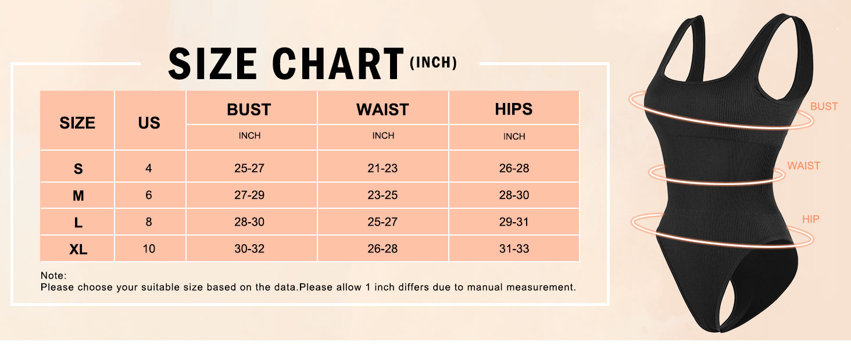Image resolution: width=851 pixels, height=349 pixels.
Task: Click the orange HIP label beside bodysuit
Action: click(x=810, y=219)
